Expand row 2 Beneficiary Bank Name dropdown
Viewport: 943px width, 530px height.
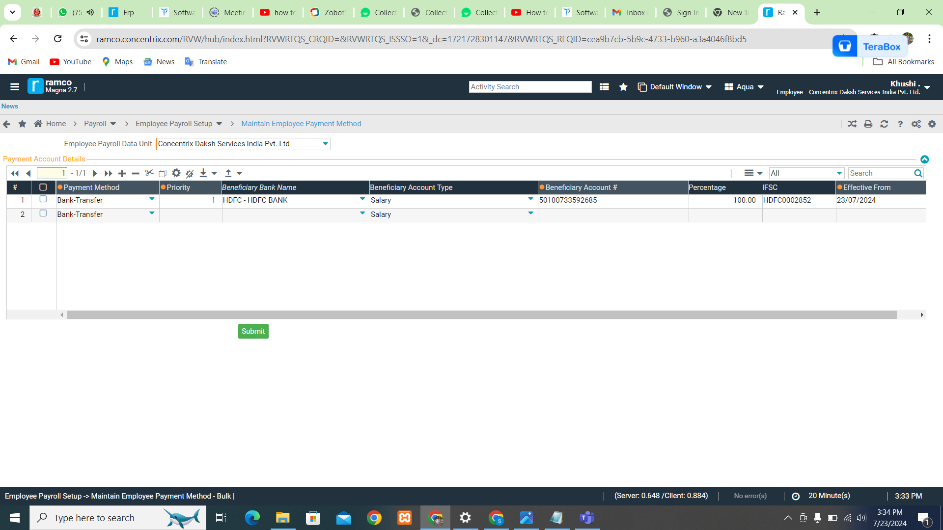click(362, 213)
